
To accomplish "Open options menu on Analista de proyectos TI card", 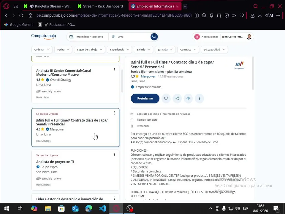I will 115,155.
